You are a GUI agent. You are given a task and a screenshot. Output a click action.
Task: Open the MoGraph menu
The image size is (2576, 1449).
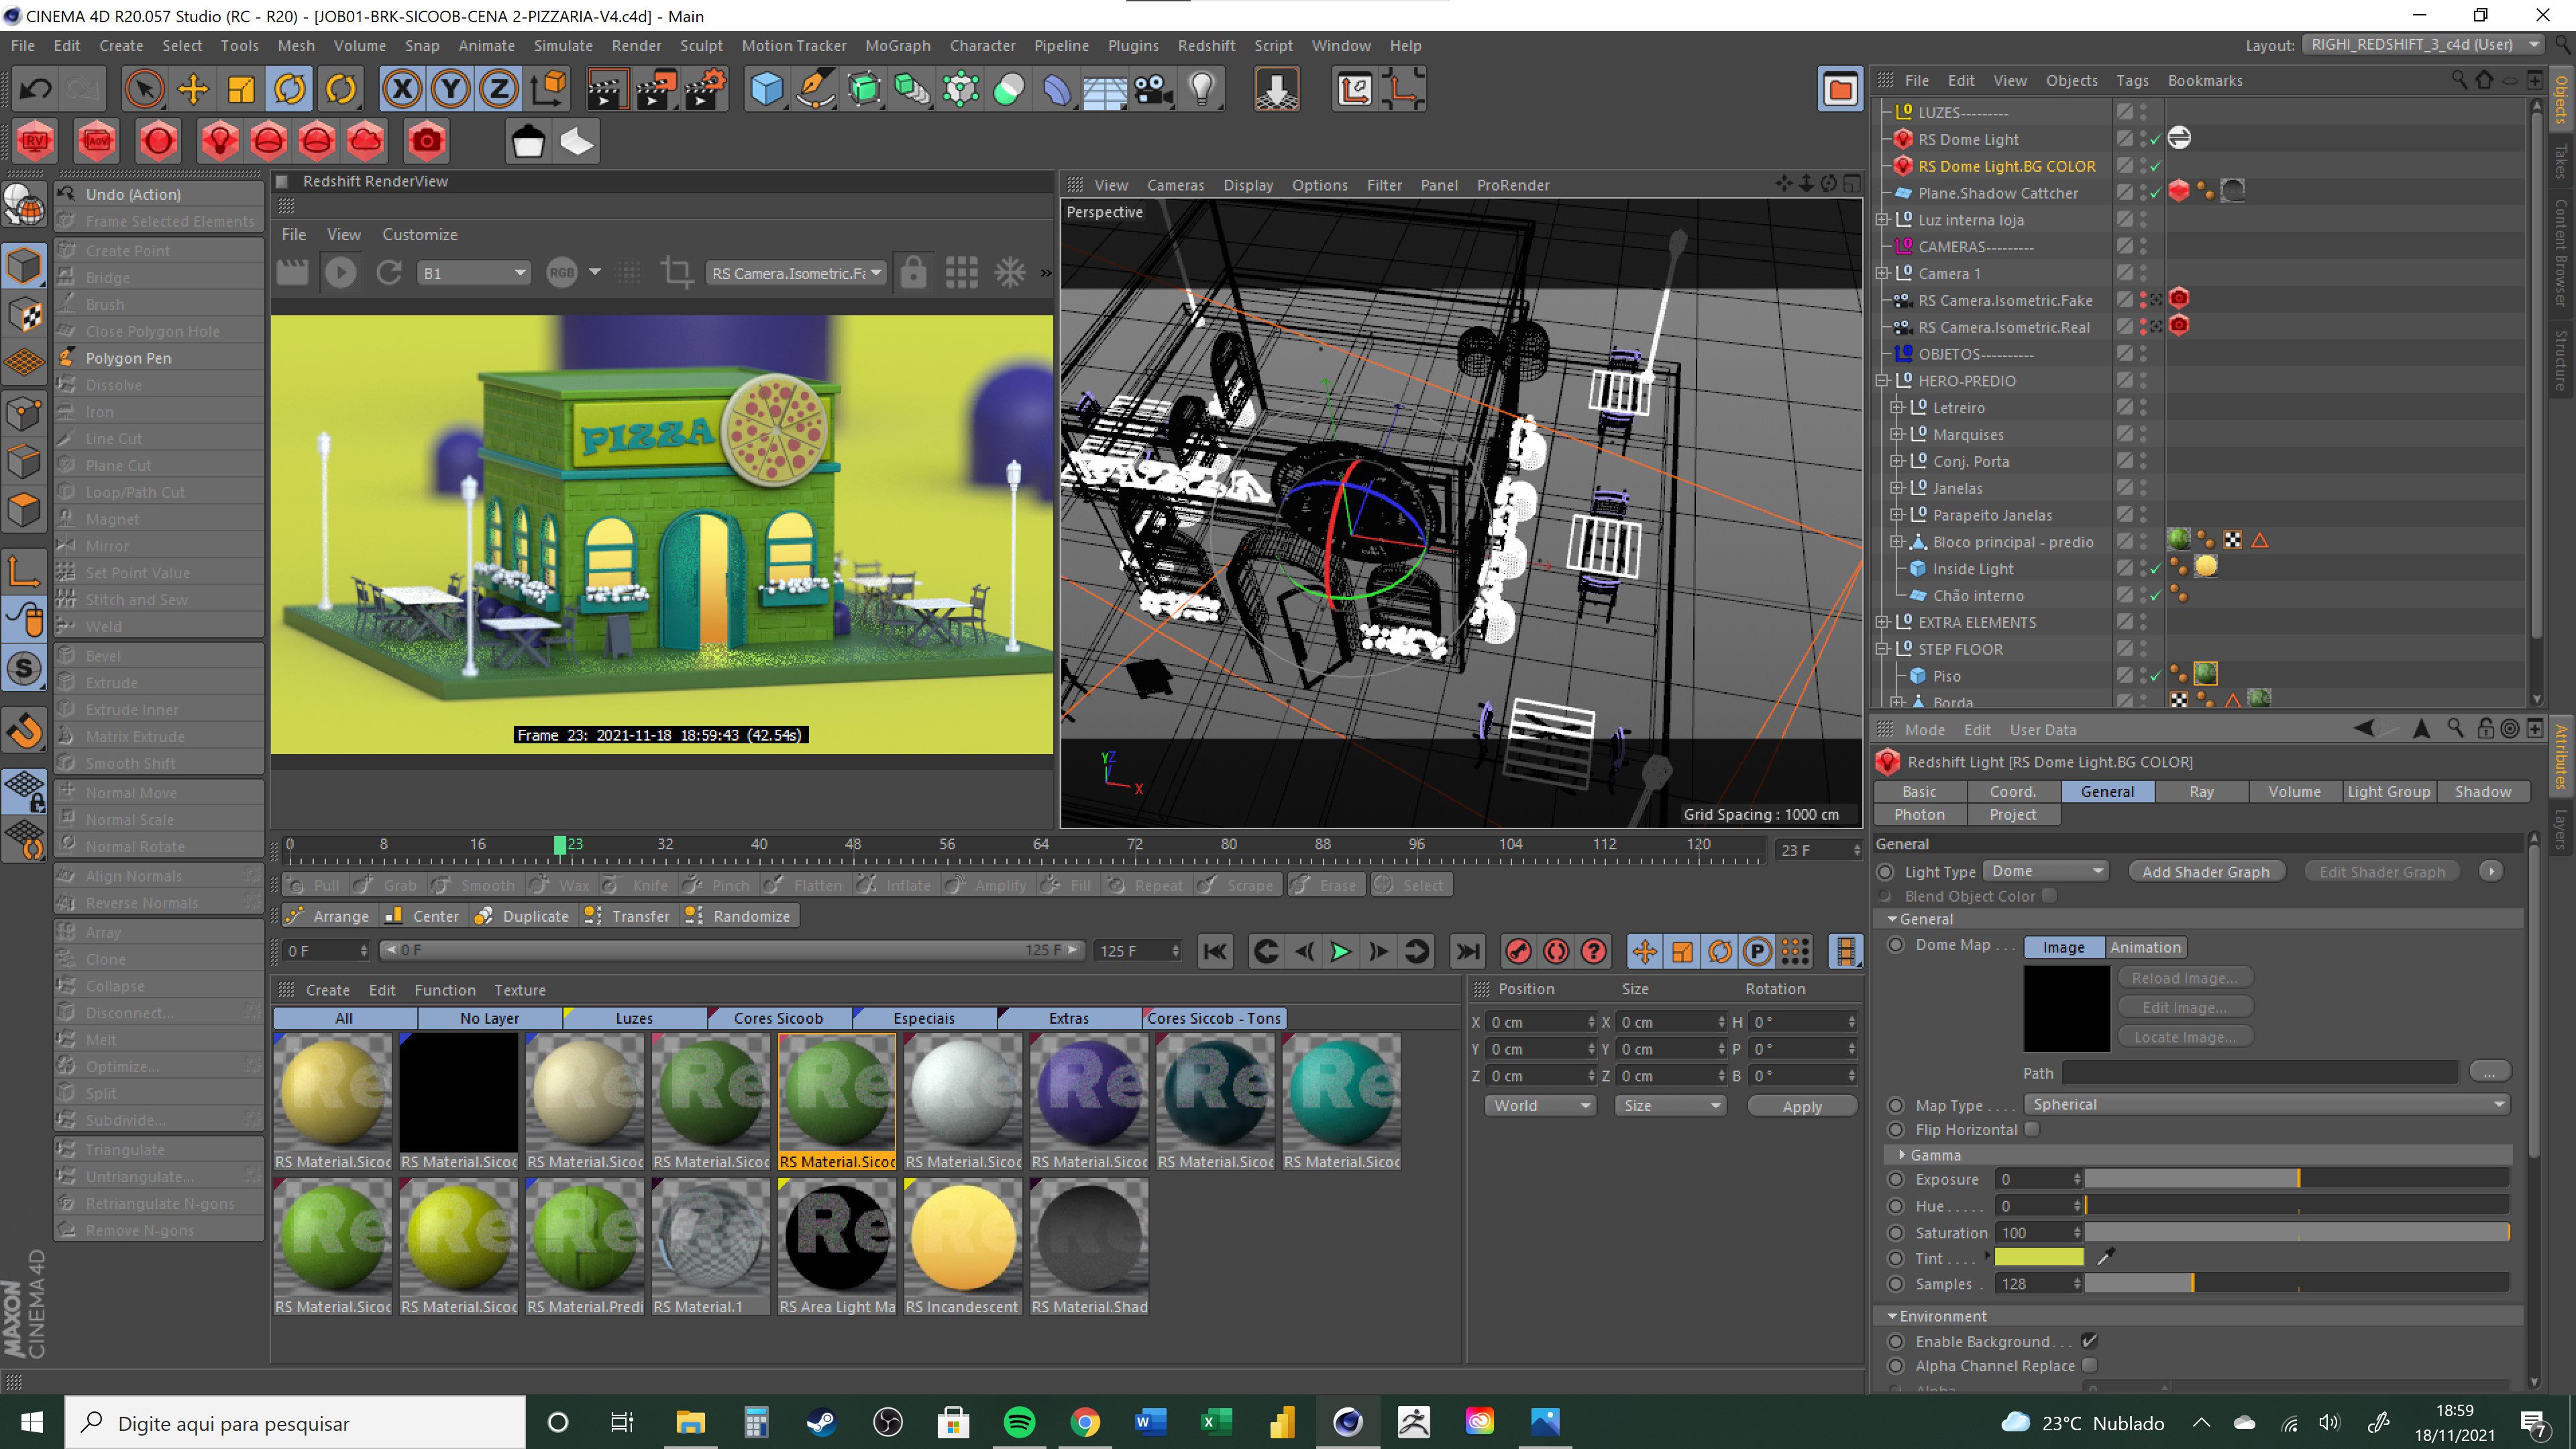coord(897,45)
